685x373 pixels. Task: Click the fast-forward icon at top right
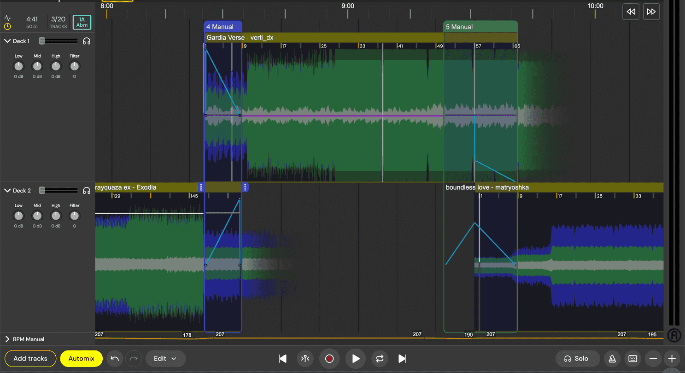tap(651, 12)
